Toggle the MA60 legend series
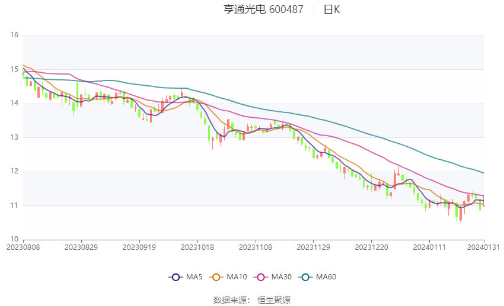 click(x=317, y=277)
